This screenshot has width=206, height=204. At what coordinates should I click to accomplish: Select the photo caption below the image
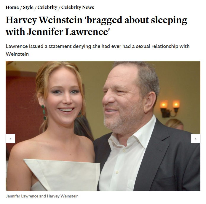(x=42, y=196)
